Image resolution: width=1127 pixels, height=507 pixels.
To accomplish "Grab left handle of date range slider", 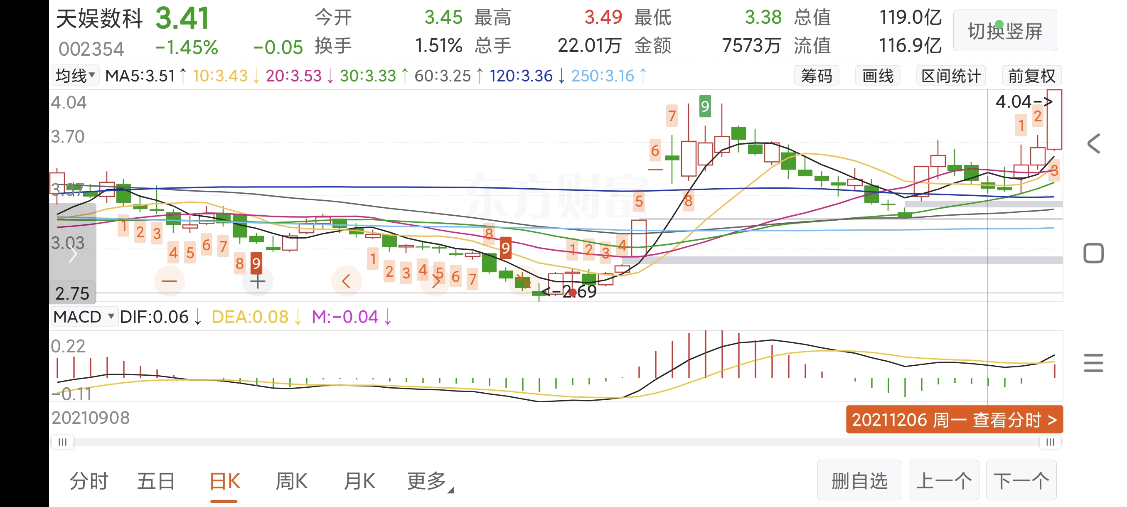I will 62,442.
